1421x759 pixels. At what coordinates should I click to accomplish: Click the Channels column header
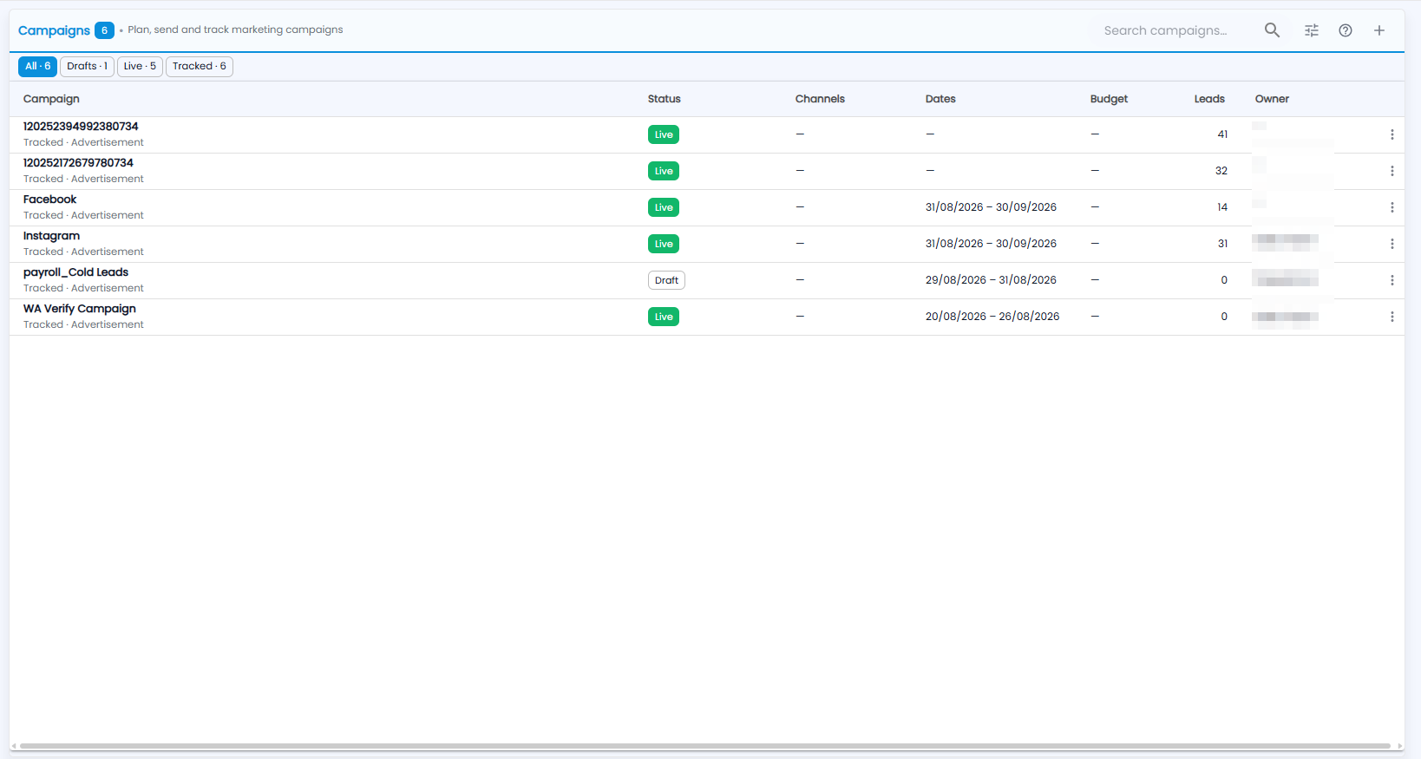pyautogui.click(x=820, y=99)
